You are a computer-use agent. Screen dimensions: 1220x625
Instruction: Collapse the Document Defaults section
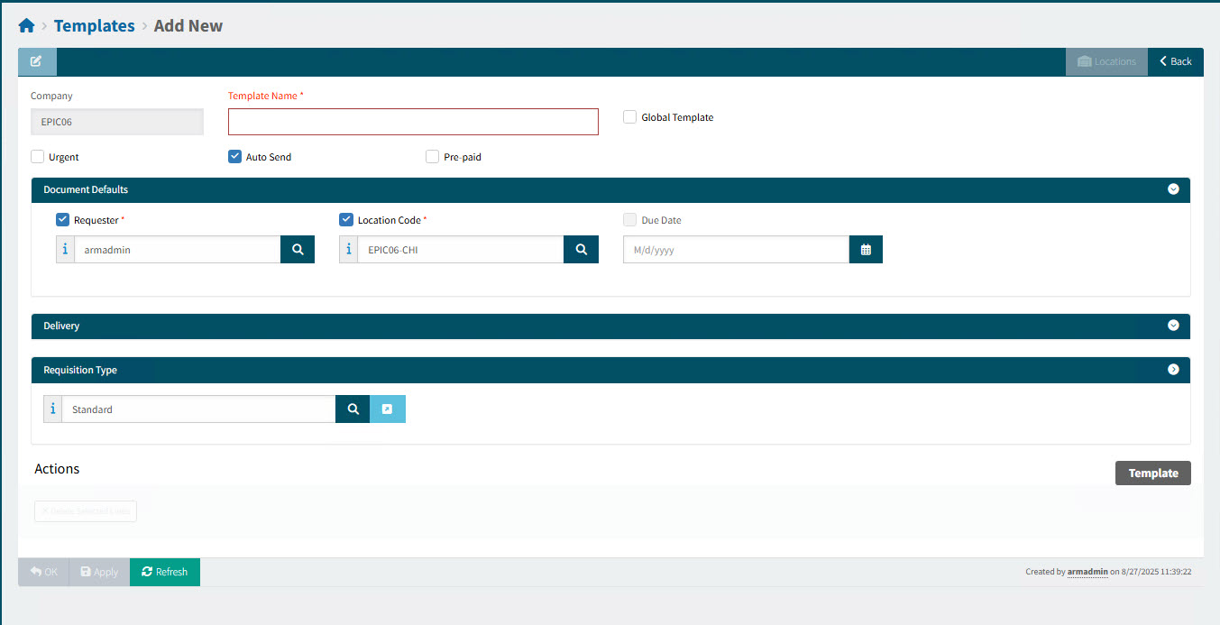coord(1173,189)
